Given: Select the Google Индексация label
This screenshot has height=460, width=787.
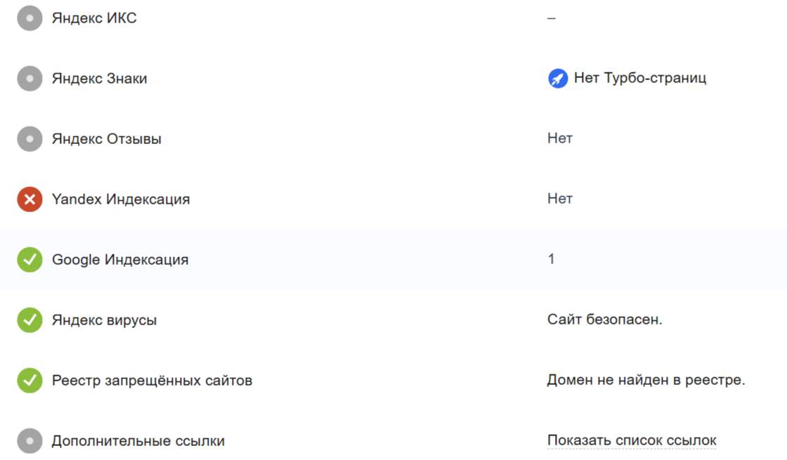Looking at the screenshot, I should tap(120, 260).
